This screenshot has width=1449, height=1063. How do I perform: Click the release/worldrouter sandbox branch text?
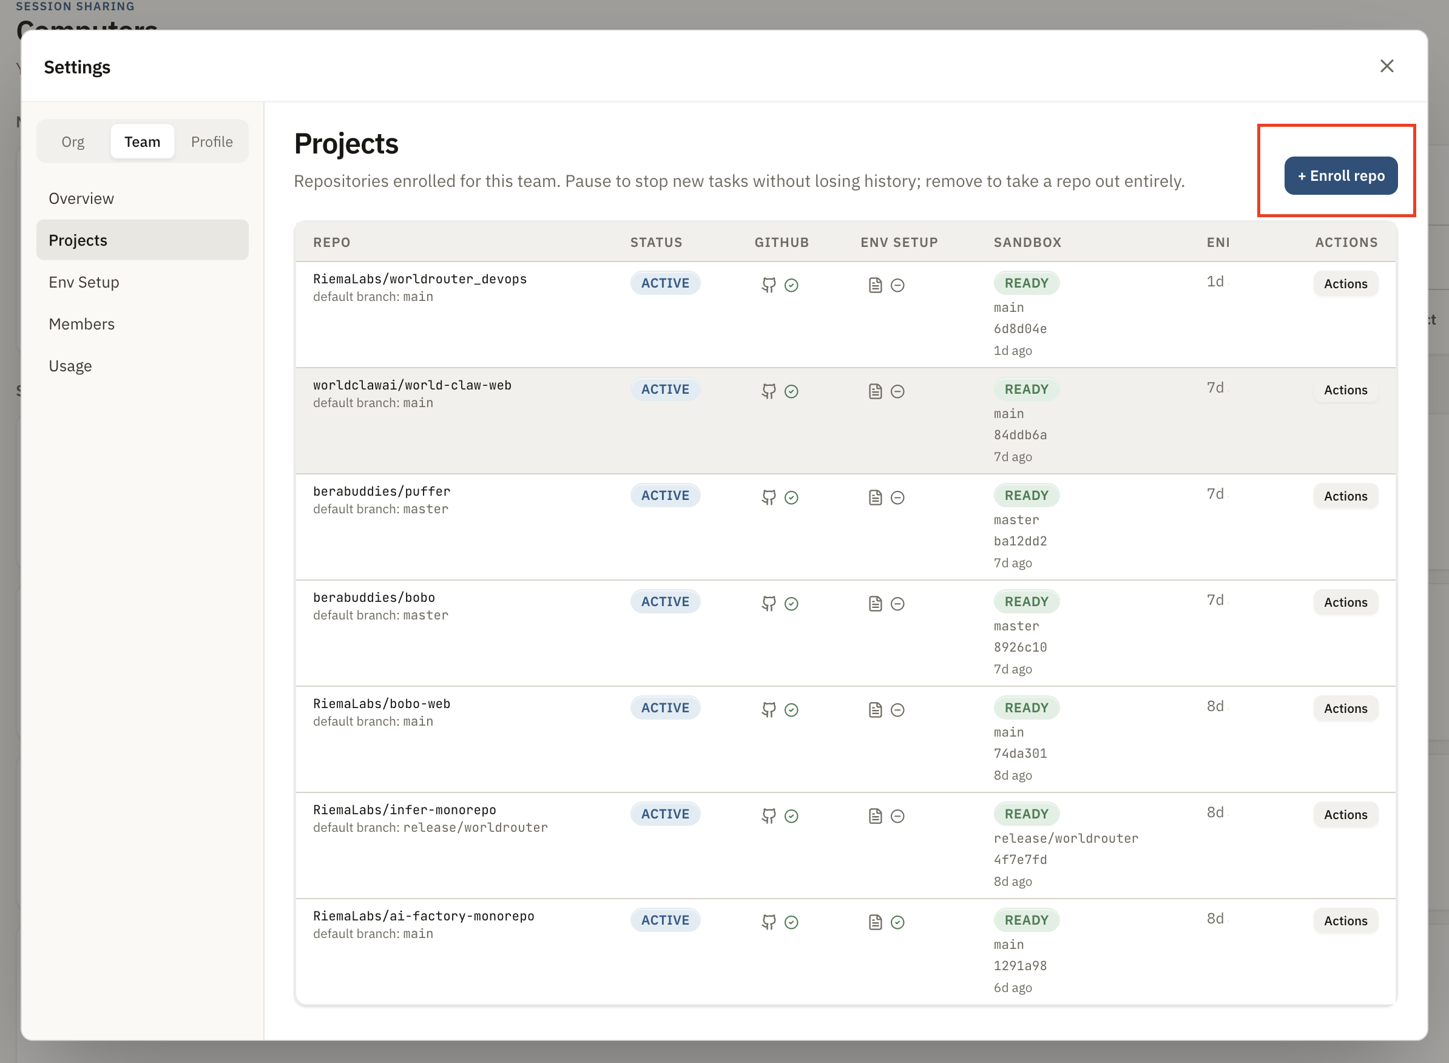pos(1066,839)
